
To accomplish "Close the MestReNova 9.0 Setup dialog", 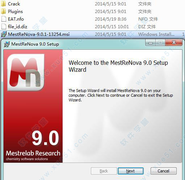I will click(174, 42).
